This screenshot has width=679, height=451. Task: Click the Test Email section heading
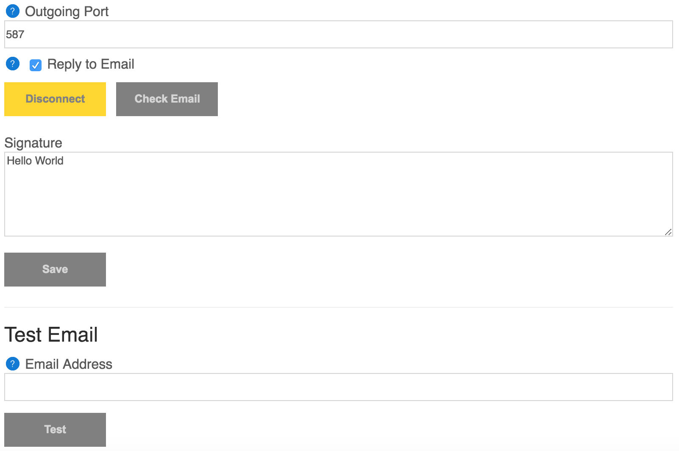[51, 335]
